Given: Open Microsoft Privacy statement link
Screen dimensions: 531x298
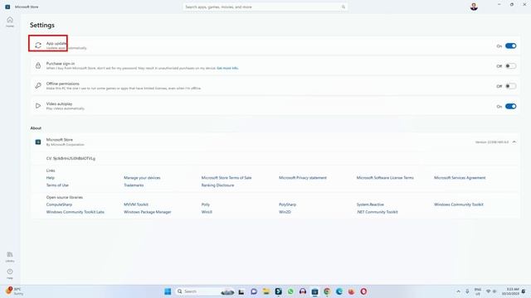Looking at the screenshot, I should tap(303, 178).
